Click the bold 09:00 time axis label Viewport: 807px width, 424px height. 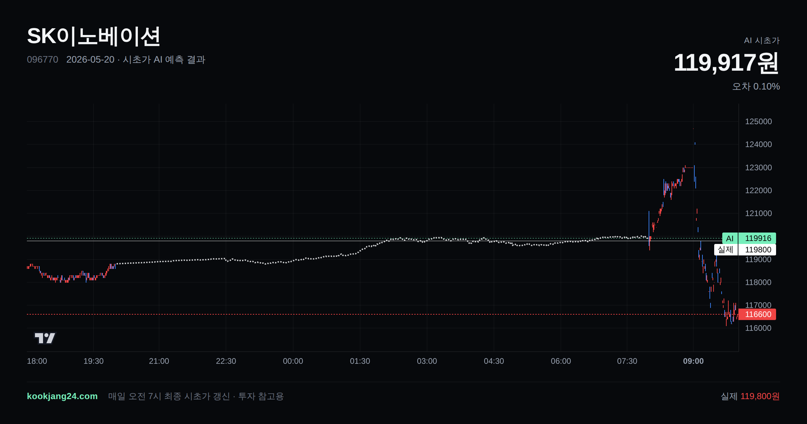[x=693, y=361]
